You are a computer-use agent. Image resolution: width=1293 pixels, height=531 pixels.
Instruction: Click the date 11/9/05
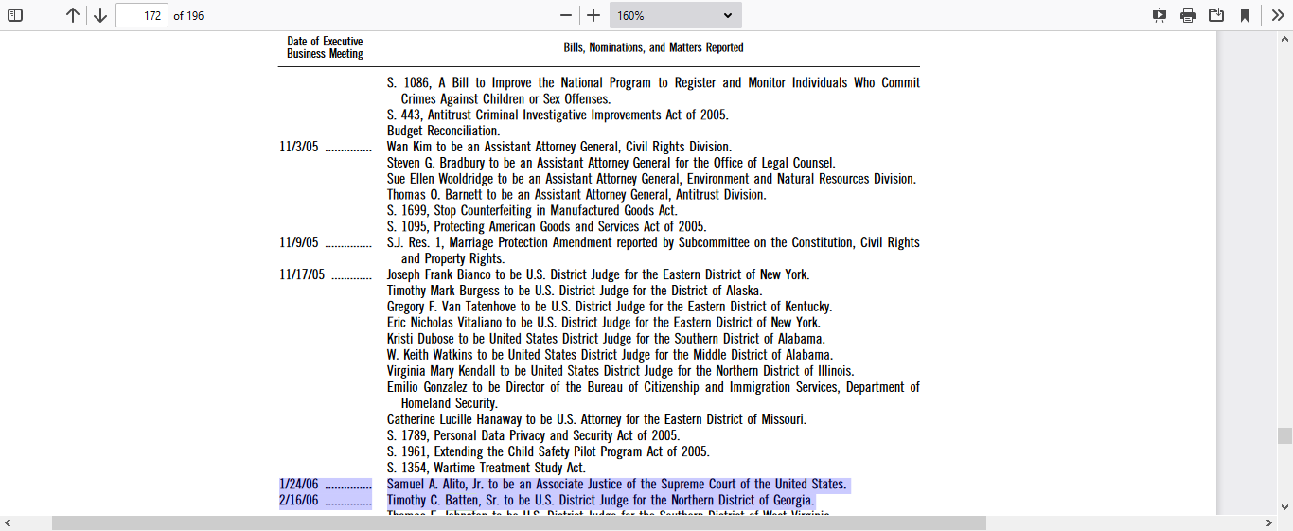[x=299, y=242]
